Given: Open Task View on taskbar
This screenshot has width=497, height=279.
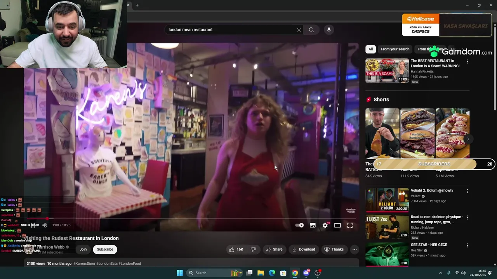Looking at the screenshot, I should (x=250, y=273).
